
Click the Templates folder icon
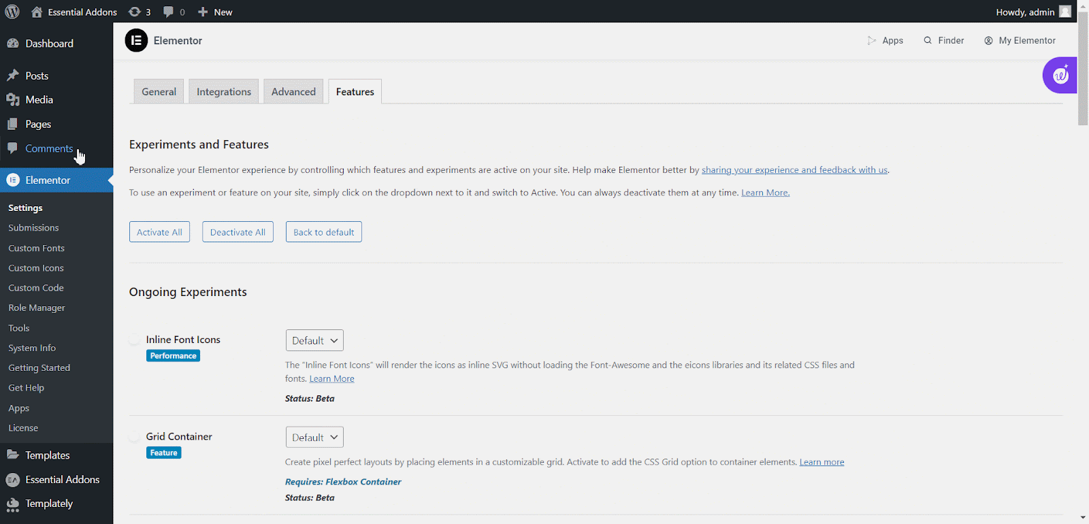pos(13,455)
